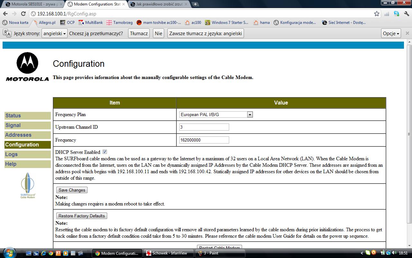Viewport: 412px width, 258px height.
Task: Click the Motorola logo
Action: (27, 67)
